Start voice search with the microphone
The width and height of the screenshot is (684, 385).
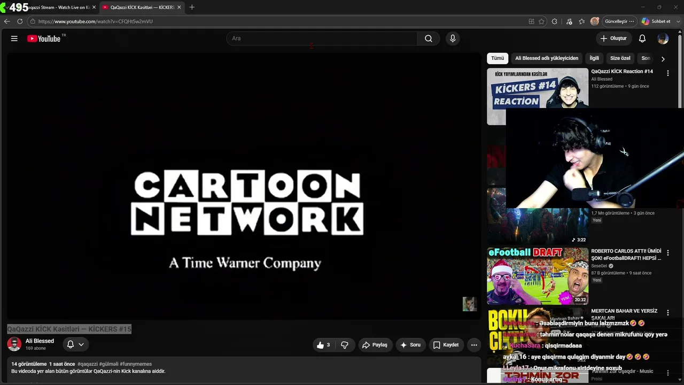coord(453,38)
